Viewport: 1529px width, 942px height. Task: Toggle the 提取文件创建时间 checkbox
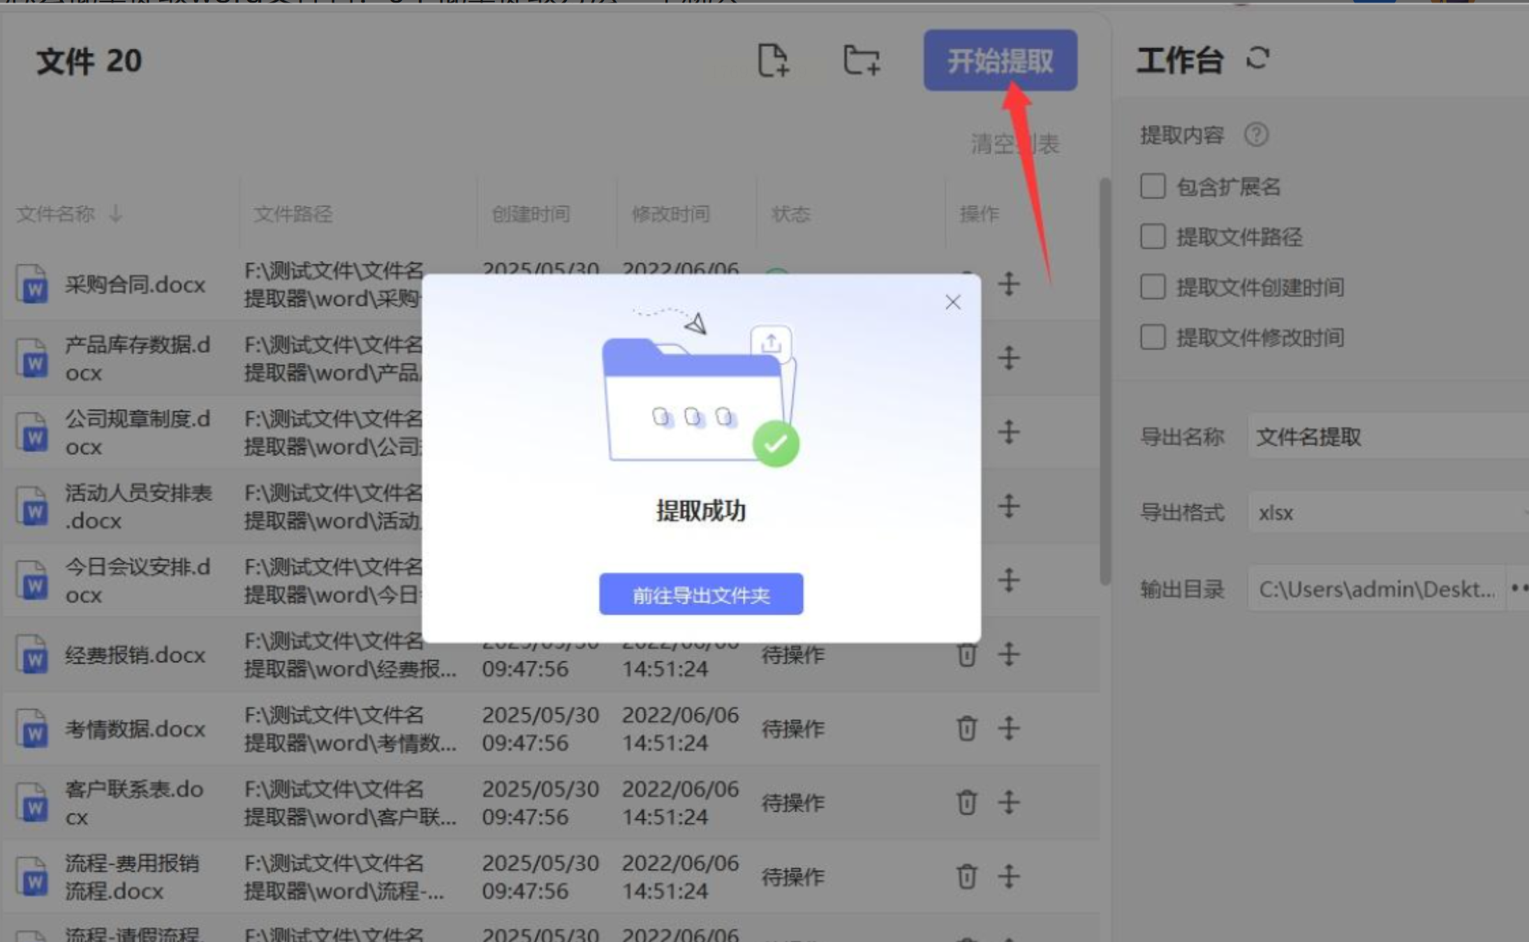(1153, 287)
